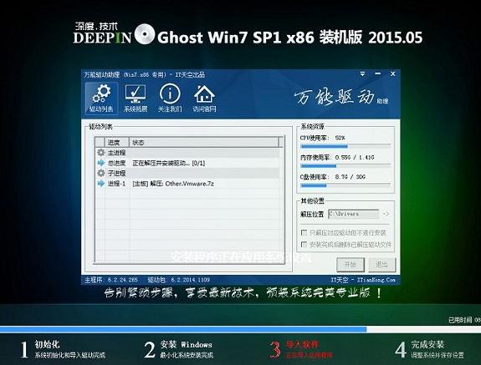The width and height of the screenshot is (481, 365).
Task: Click the 解压位置 C:\Drivers path field
Action: (x=353, y=214)
